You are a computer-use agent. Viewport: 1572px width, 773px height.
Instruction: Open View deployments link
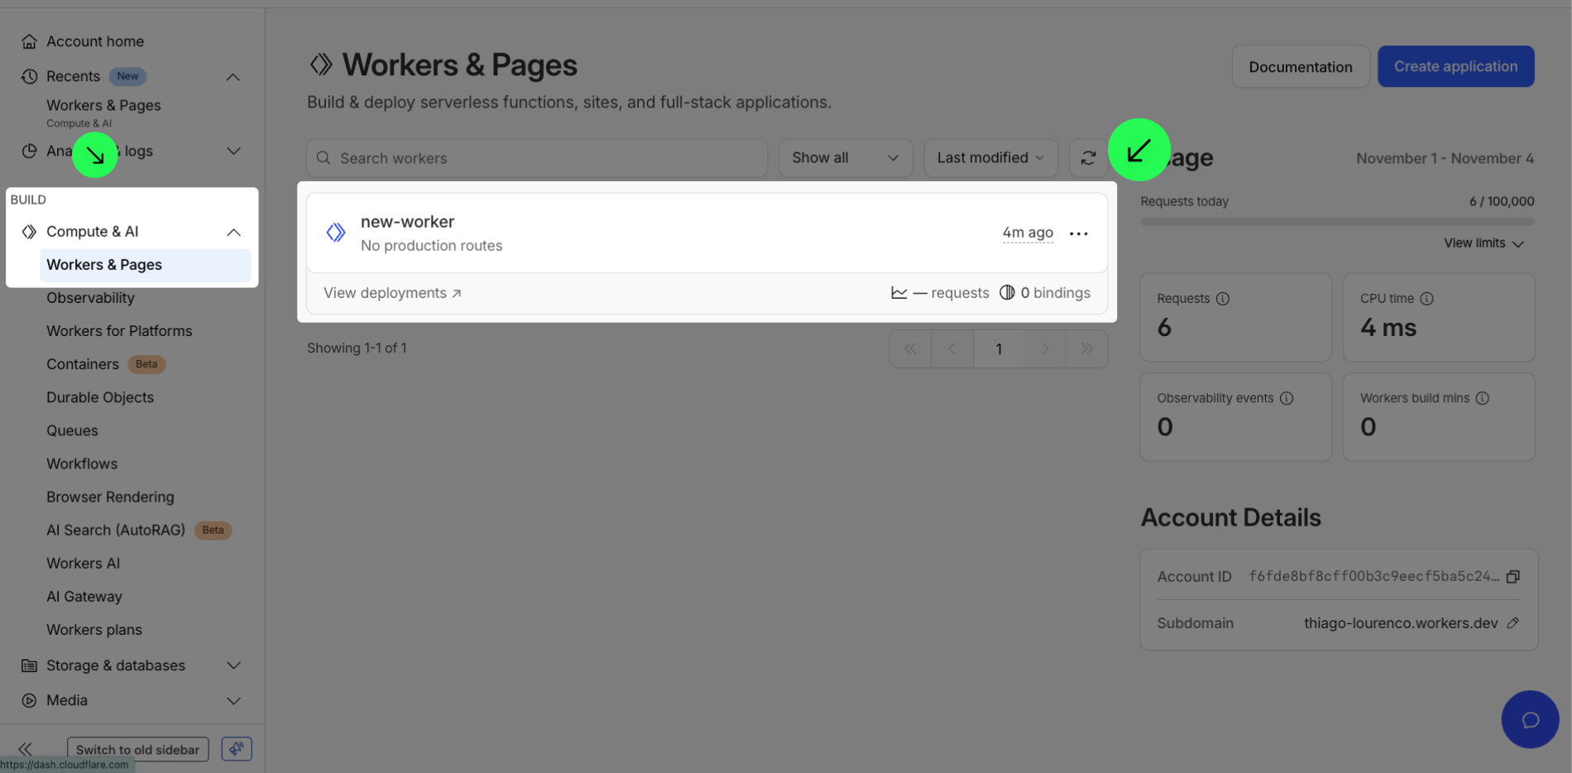(392, 293)
